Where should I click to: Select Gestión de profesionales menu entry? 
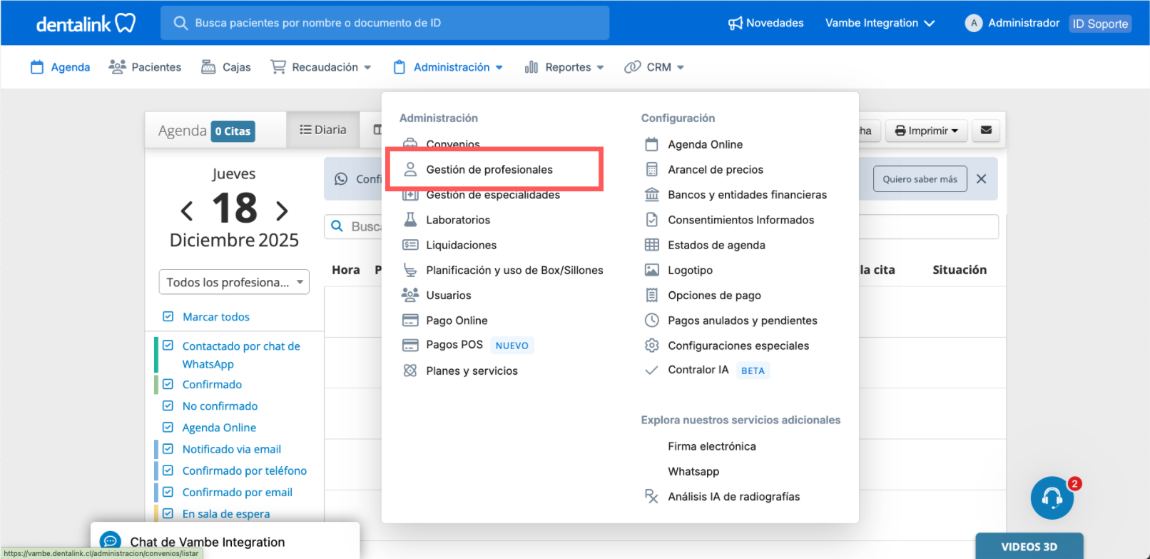(x=489, y=170)
